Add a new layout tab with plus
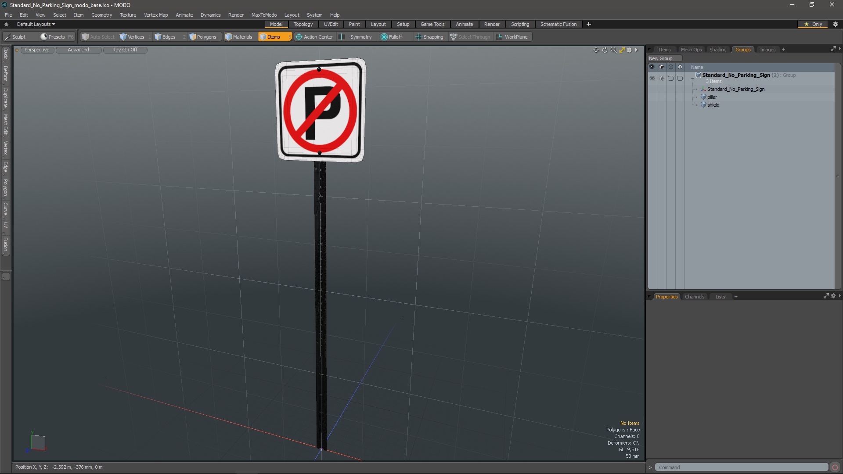The image size is (843, 474). (588, 24)
